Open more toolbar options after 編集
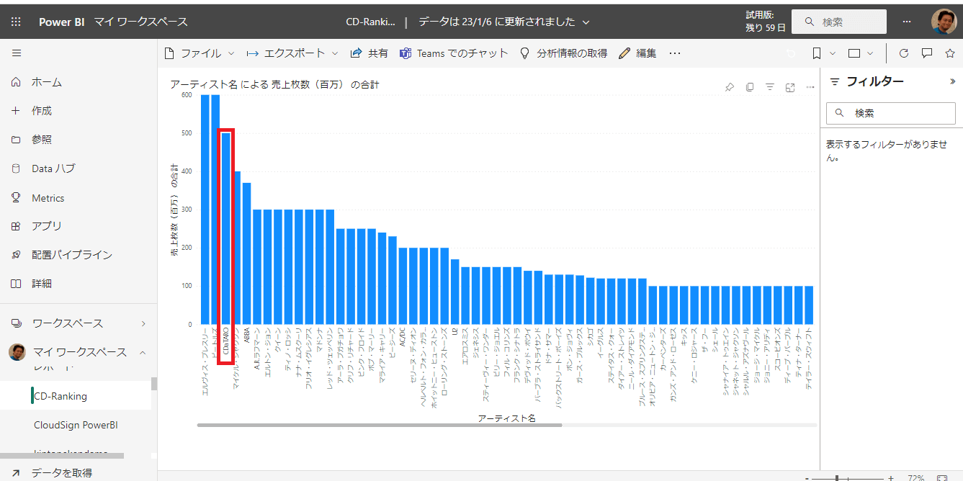Viewport: 963px width, 481px height. [x=675, y=53]
